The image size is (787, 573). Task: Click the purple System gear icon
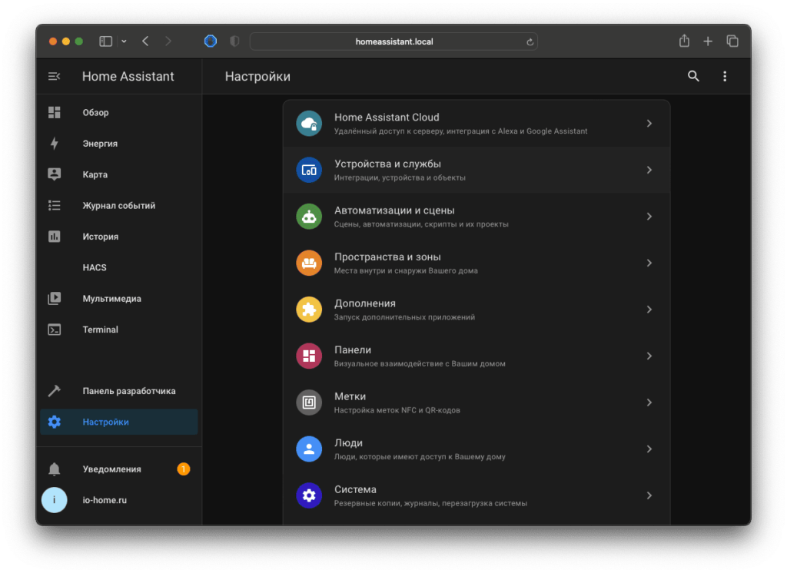[x=309, y=495]
